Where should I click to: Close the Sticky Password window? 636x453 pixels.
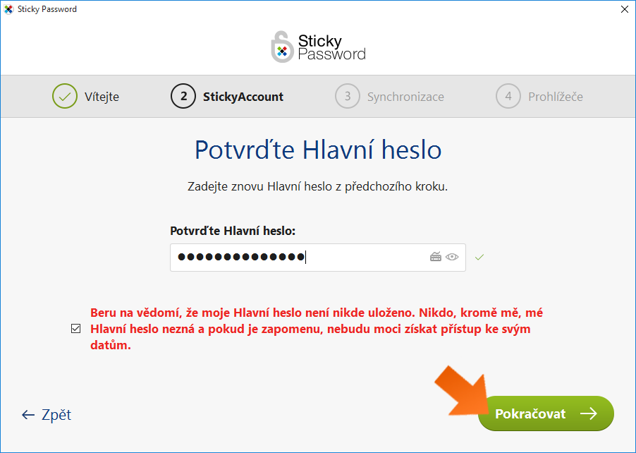[x=625, y=9]
